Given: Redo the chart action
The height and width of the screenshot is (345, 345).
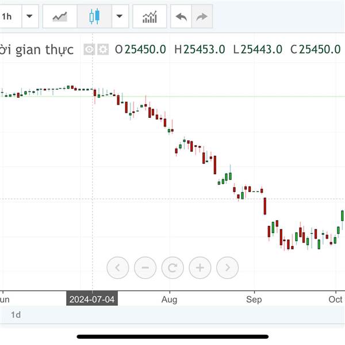Looking at the screenshot, I should coord(202,16).
